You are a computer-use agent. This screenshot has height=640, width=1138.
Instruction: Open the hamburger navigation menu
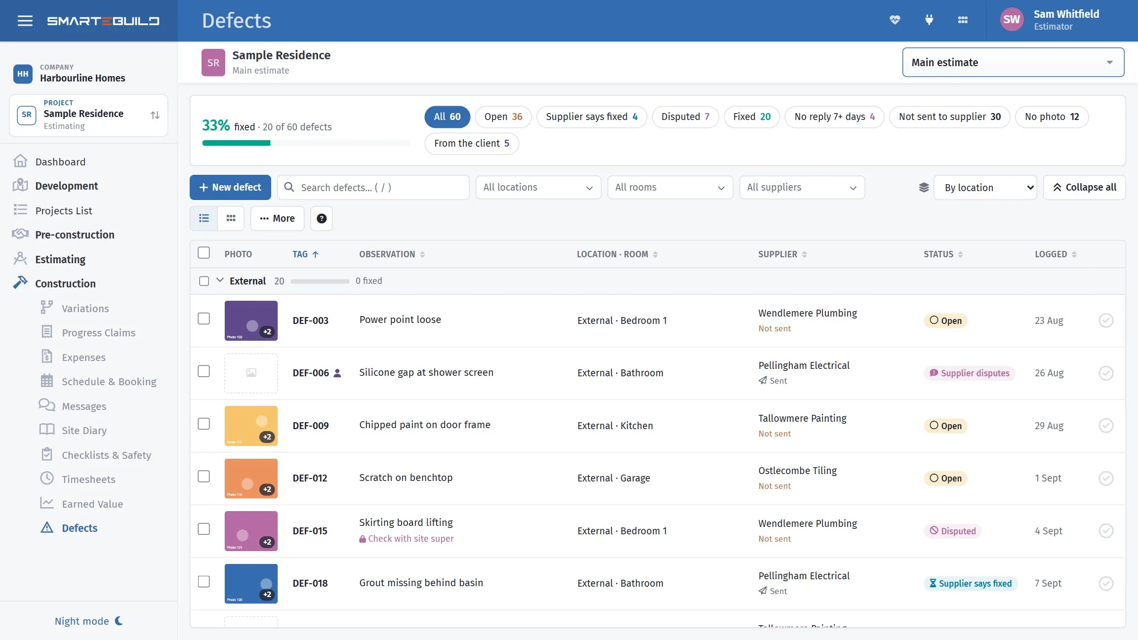coord(25,21)
